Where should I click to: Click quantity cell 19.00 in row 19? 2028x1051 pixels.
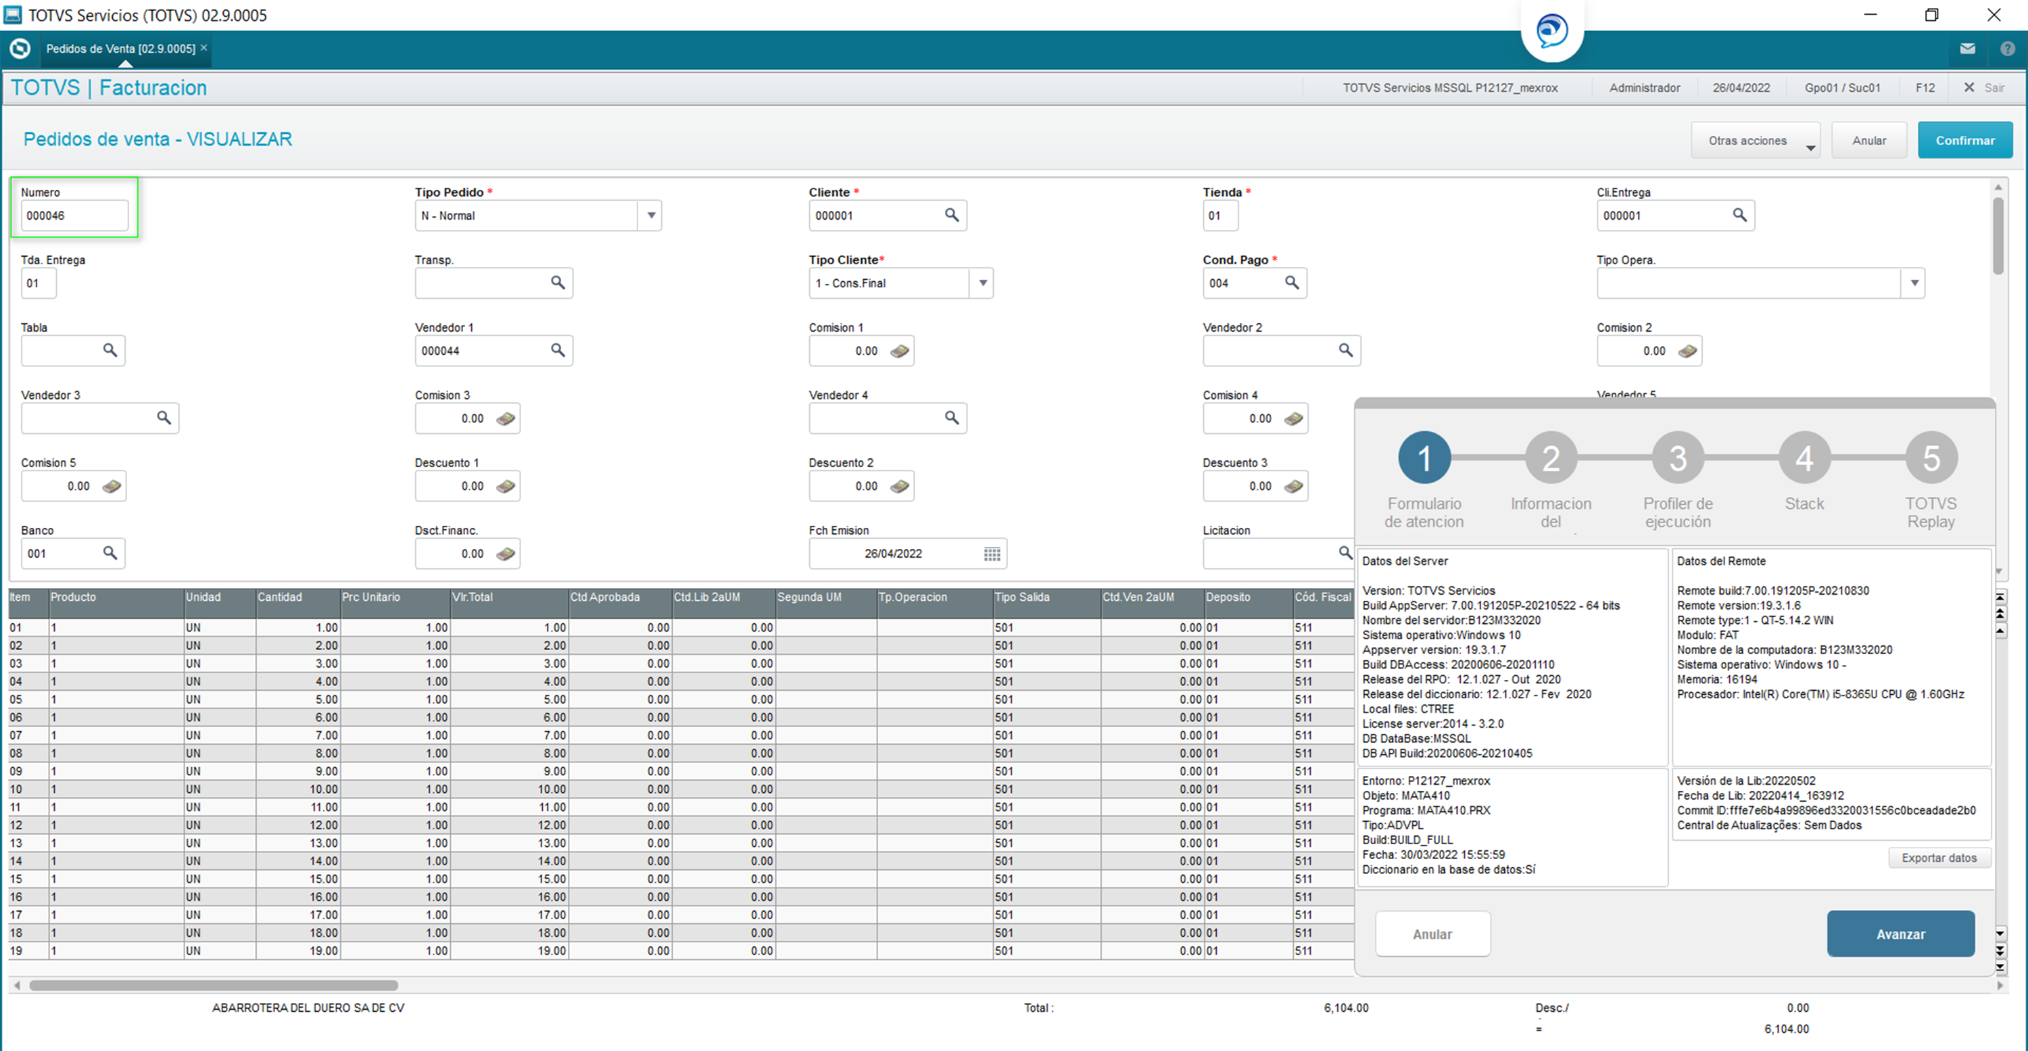point(297,951)
